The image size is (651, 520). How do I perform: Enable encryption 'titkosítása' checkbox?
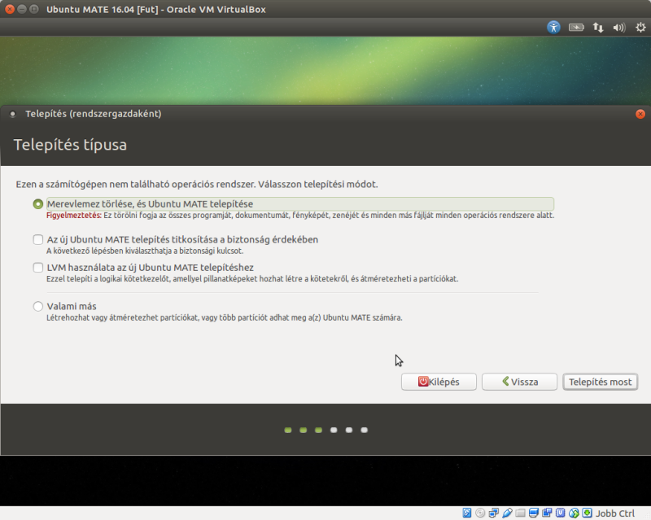37,239
